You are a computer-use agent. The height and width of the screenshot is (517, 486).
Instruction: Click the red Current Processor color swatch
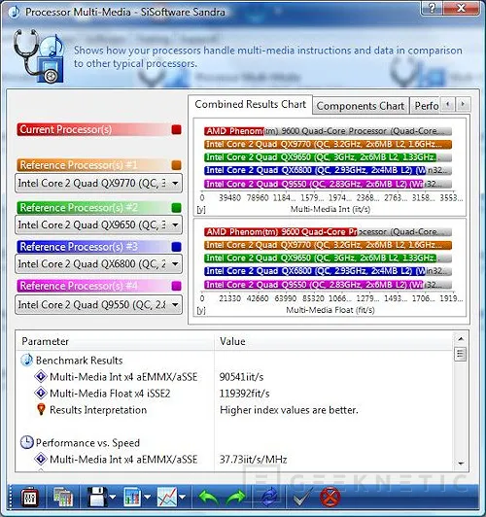tap(176, 129)
